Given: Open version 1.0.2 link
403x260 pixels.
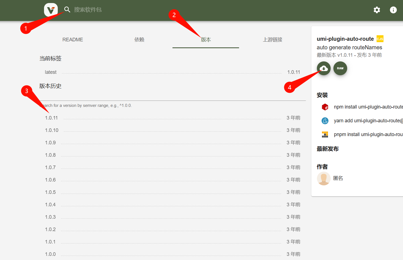Looking at the screenshot, I should click(x=50, y=229).
